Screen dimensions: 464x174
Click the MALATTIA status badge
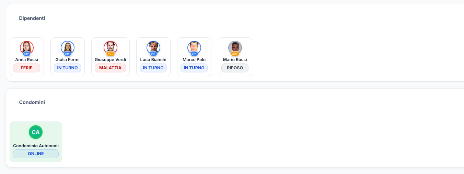point(111,68)
